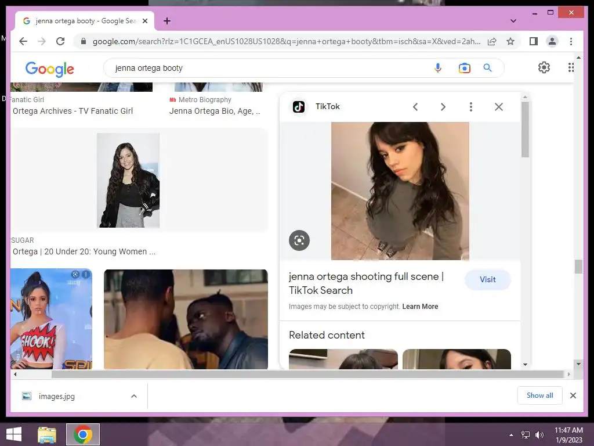594x446 pixels.
Task: Click the large TikTok preview image
Action: point(400,190)
